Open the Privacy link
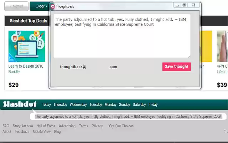The width and height of the screenshot is (228, 143). pos(97,126)
